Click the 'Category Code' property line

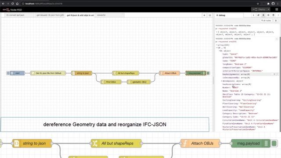coord(238,117)
